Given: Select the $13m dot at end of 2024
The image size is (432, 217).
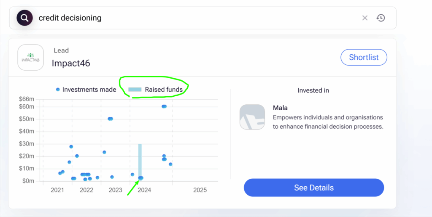Looking at the screenshot, I should point(170,164).
